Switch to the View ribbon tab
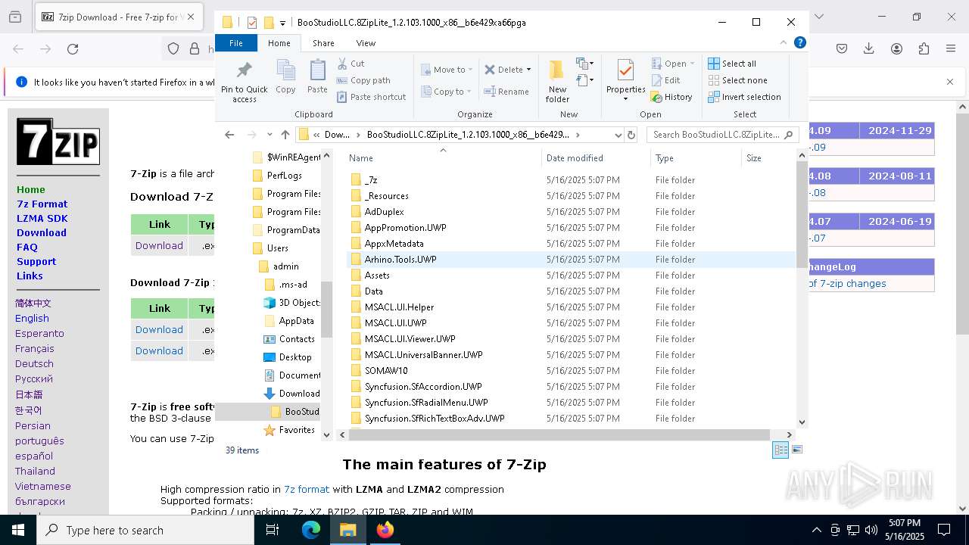This screenshot has height=545, width=969. 366,43
